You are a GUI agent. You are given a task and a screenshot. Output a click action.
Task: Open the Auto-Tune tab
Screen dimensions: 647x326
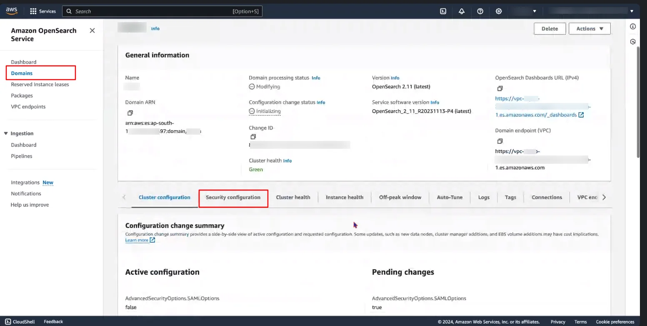450,197
